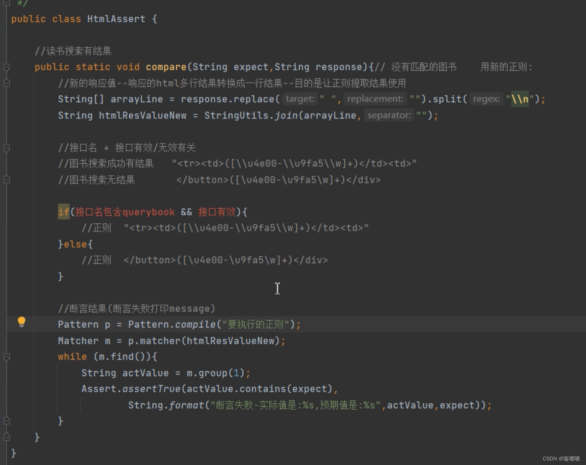This screenshot has width=586, height=465.
Task: Click the comment 图书搜索成功有结果
Action: 106,164
